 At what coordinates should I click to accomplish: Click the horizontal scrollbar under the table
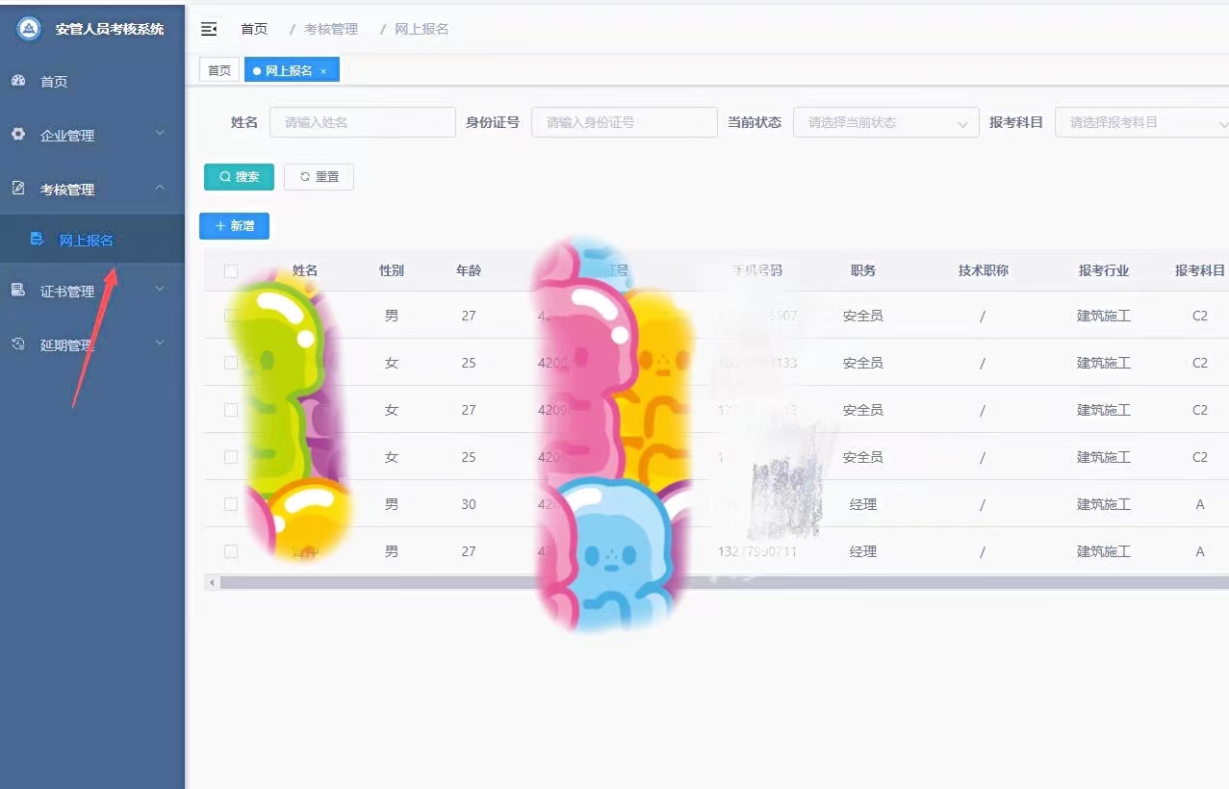click(725, 582)
